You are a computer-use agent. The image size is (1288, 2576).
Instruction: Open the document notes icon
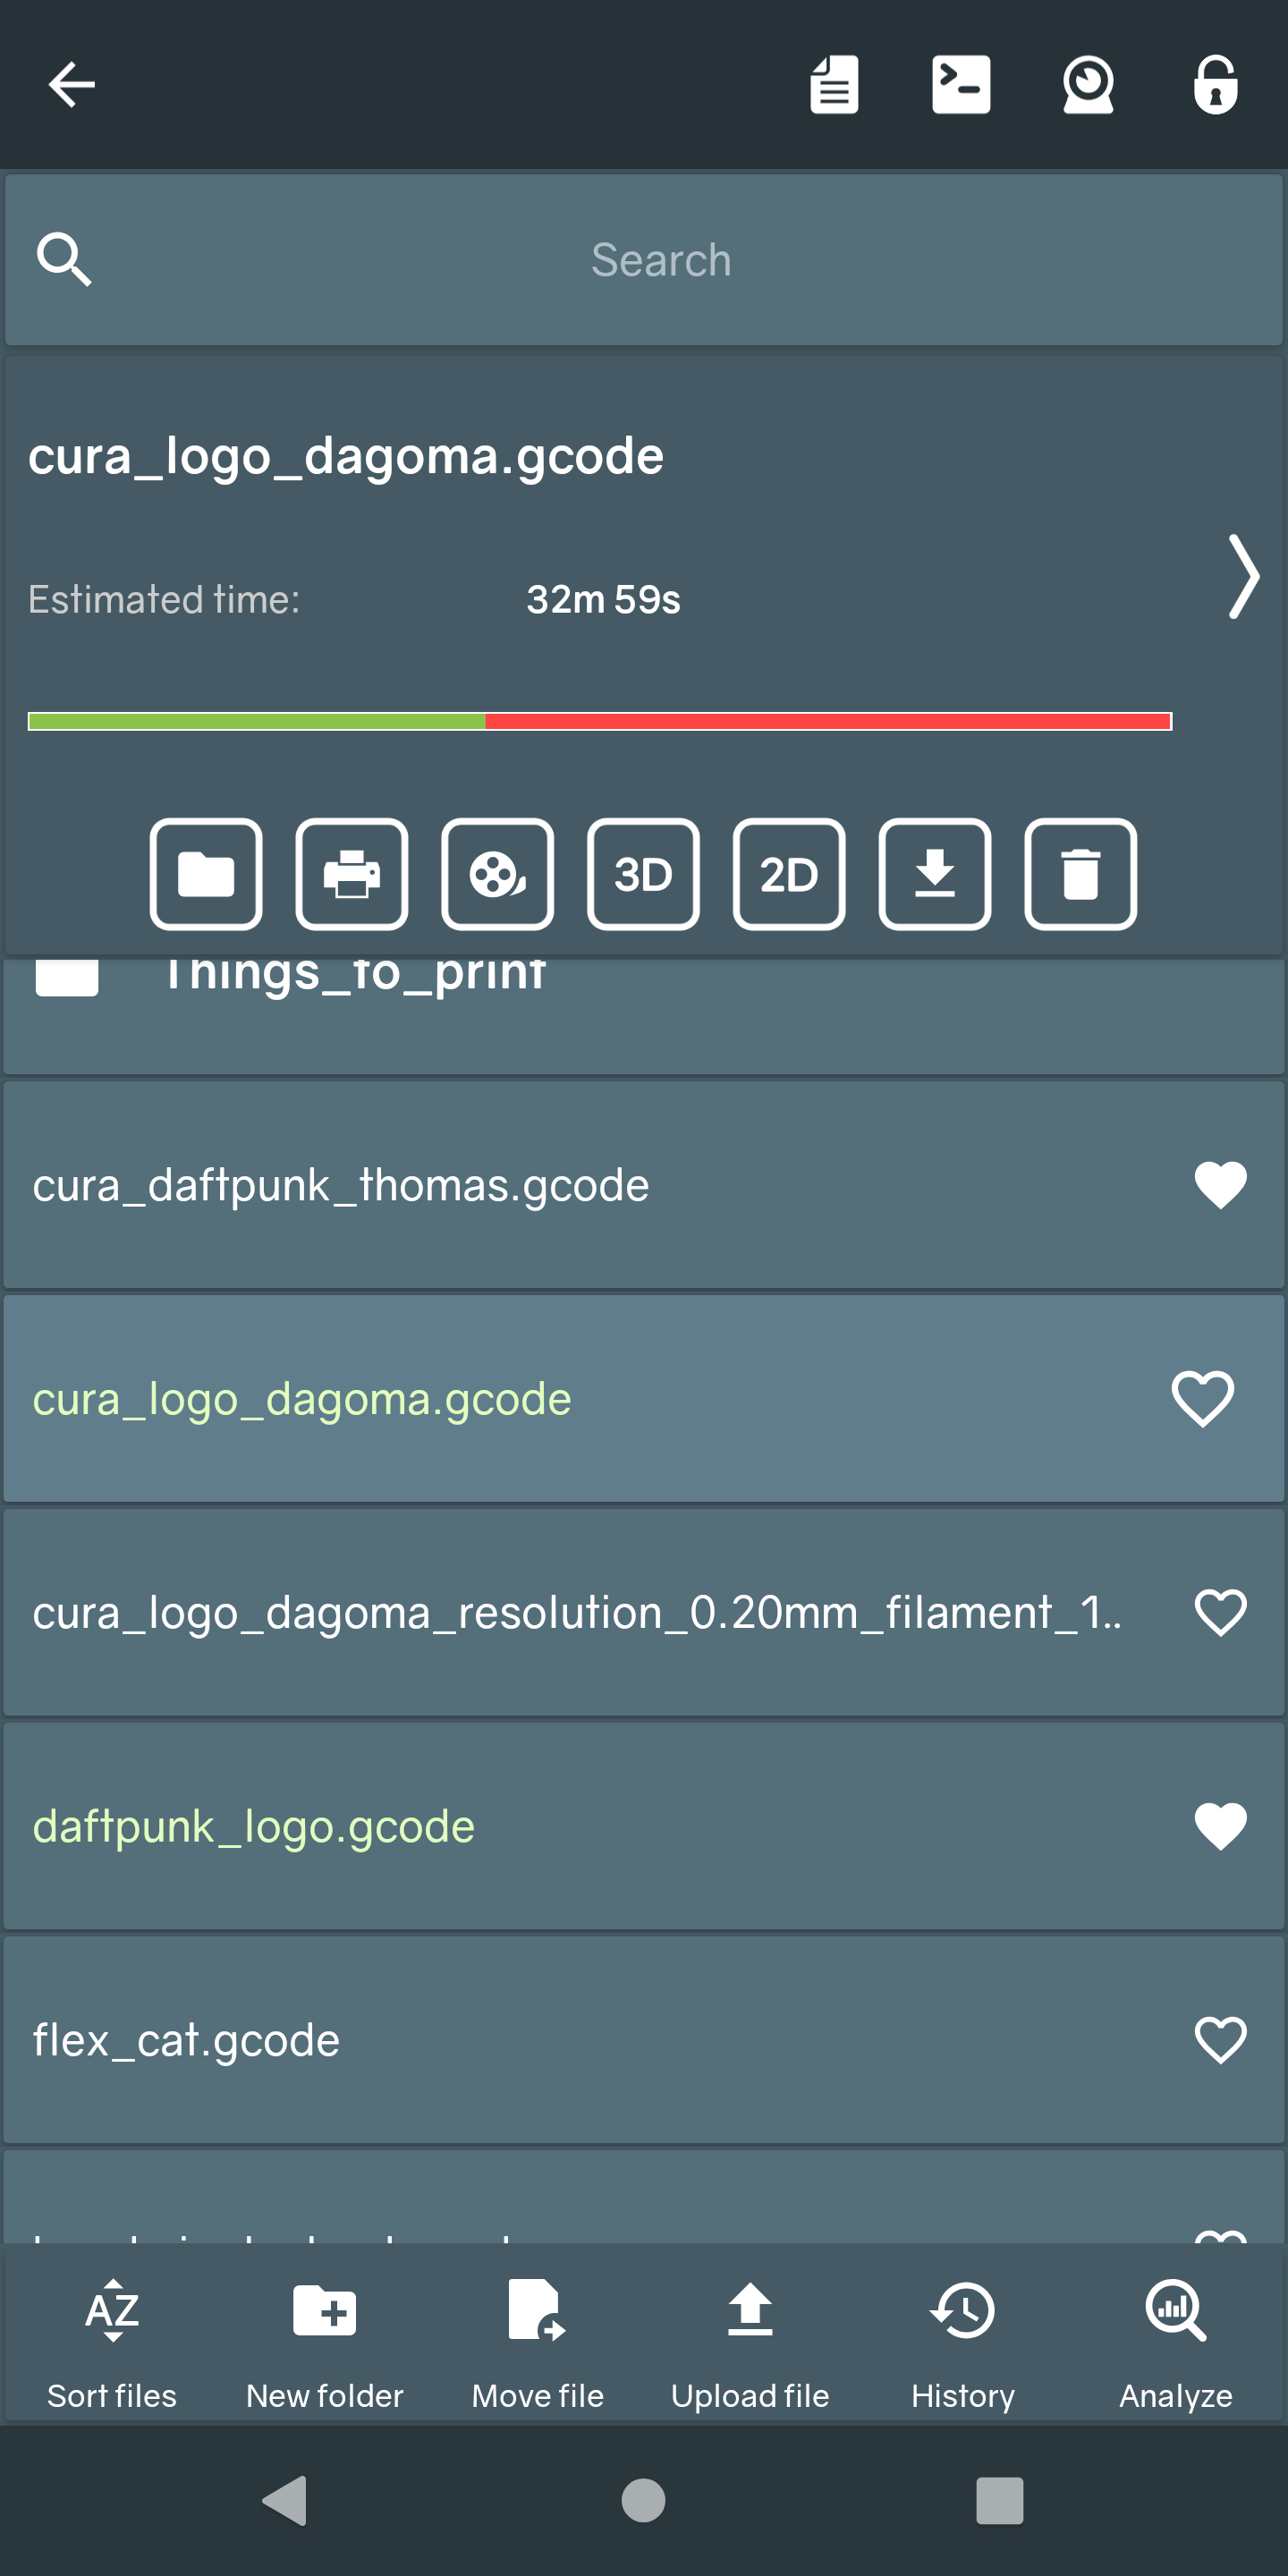pos(834,84)
